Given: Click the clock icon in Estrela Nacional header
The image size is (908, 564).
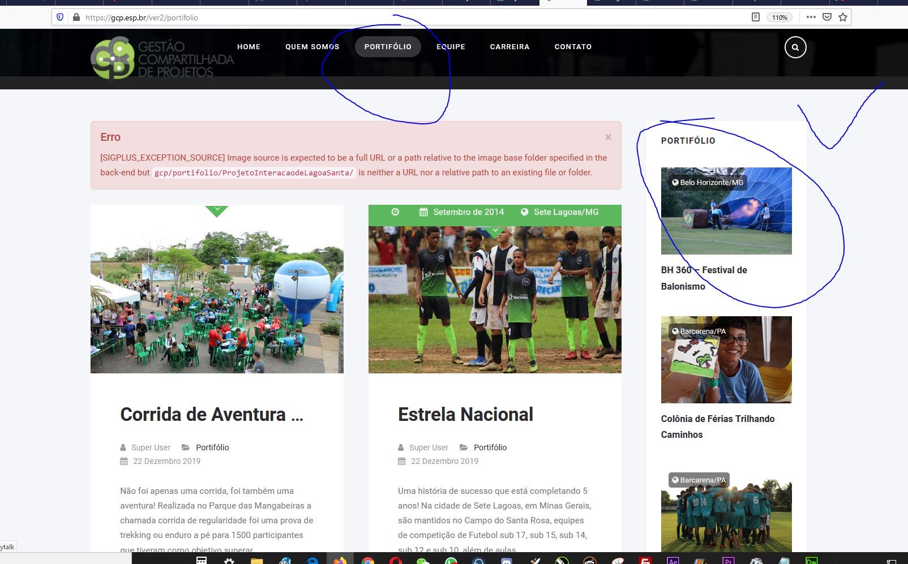Looking at the screenshot, I should coord(395,212).
